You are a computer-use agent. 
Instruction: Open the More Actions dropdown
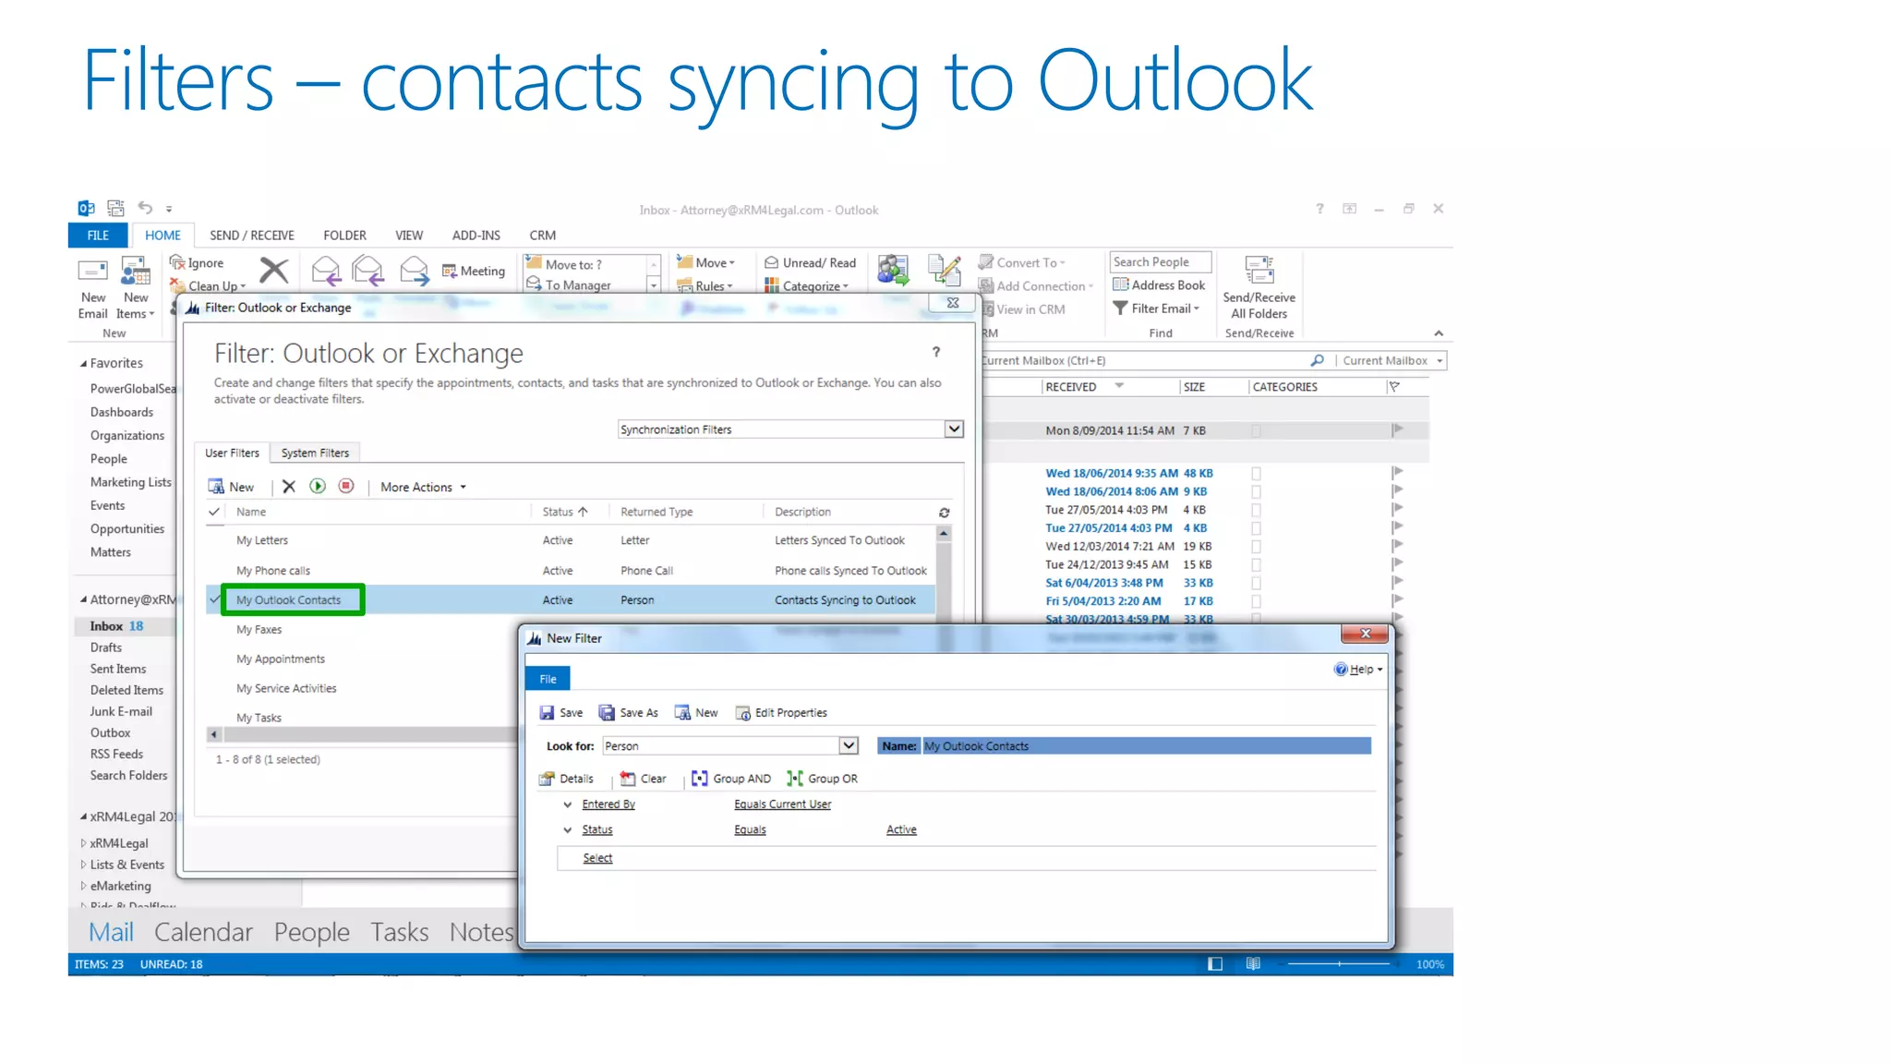423,487
